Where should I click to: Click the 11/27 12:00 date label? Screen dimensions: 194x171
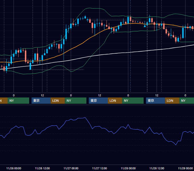(100, 168)
